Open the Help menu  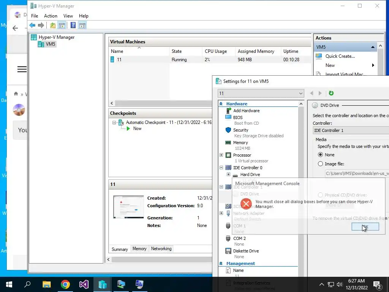coord(84,16)
